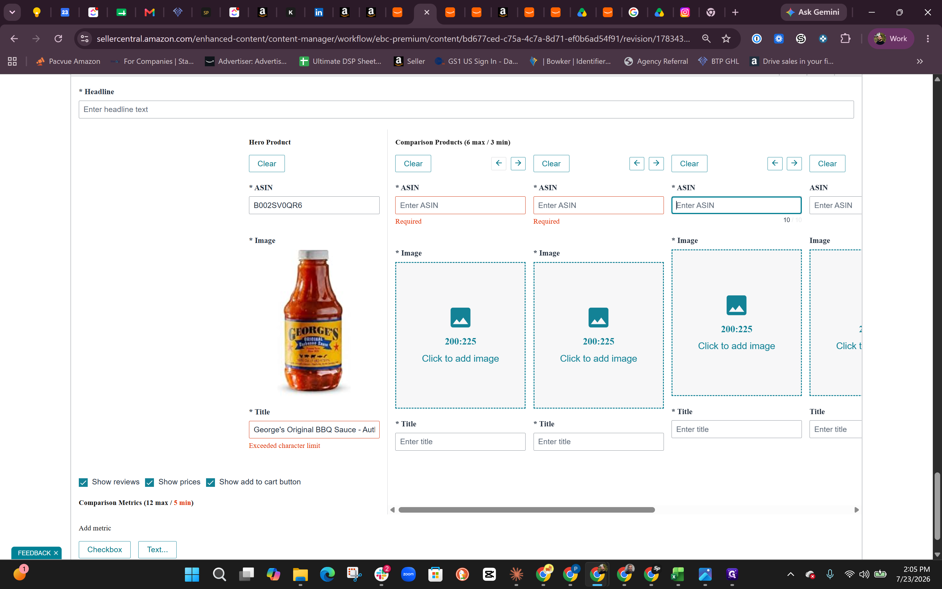Expand the tab search dropdown
This screenshot has width=942, height=589.
coord(12,13)
